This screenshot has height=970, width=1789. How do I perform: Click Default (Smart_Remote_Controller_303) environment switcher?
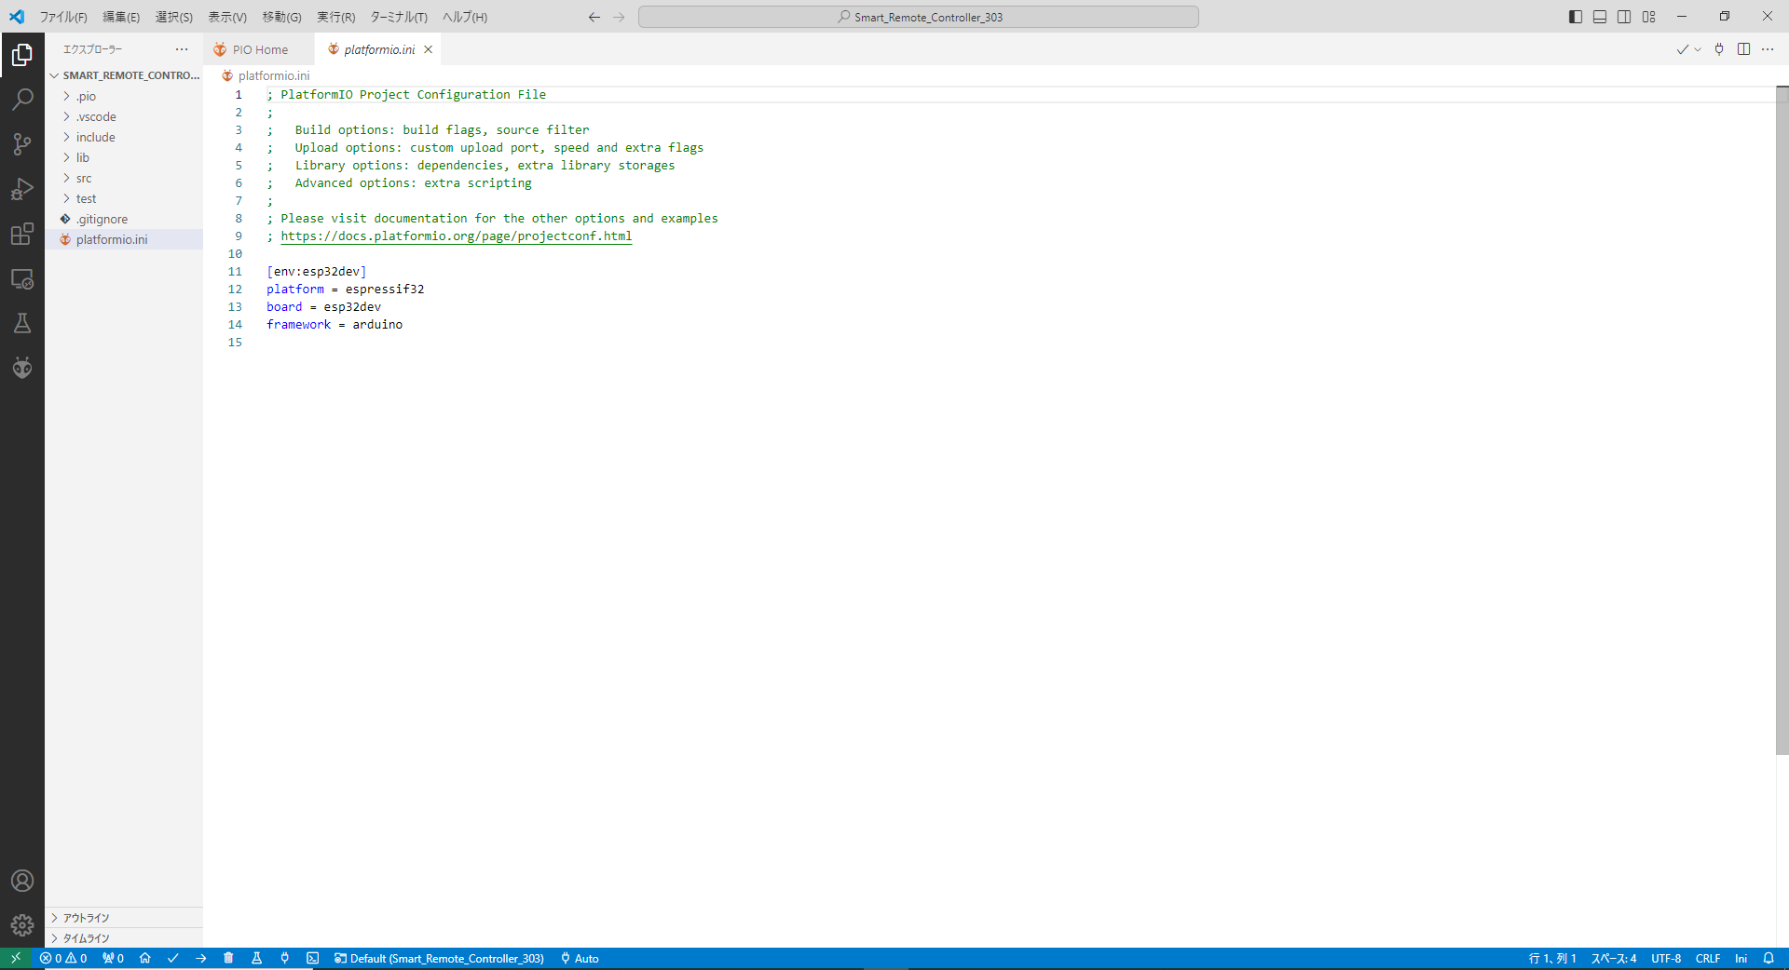coord(439,958)
